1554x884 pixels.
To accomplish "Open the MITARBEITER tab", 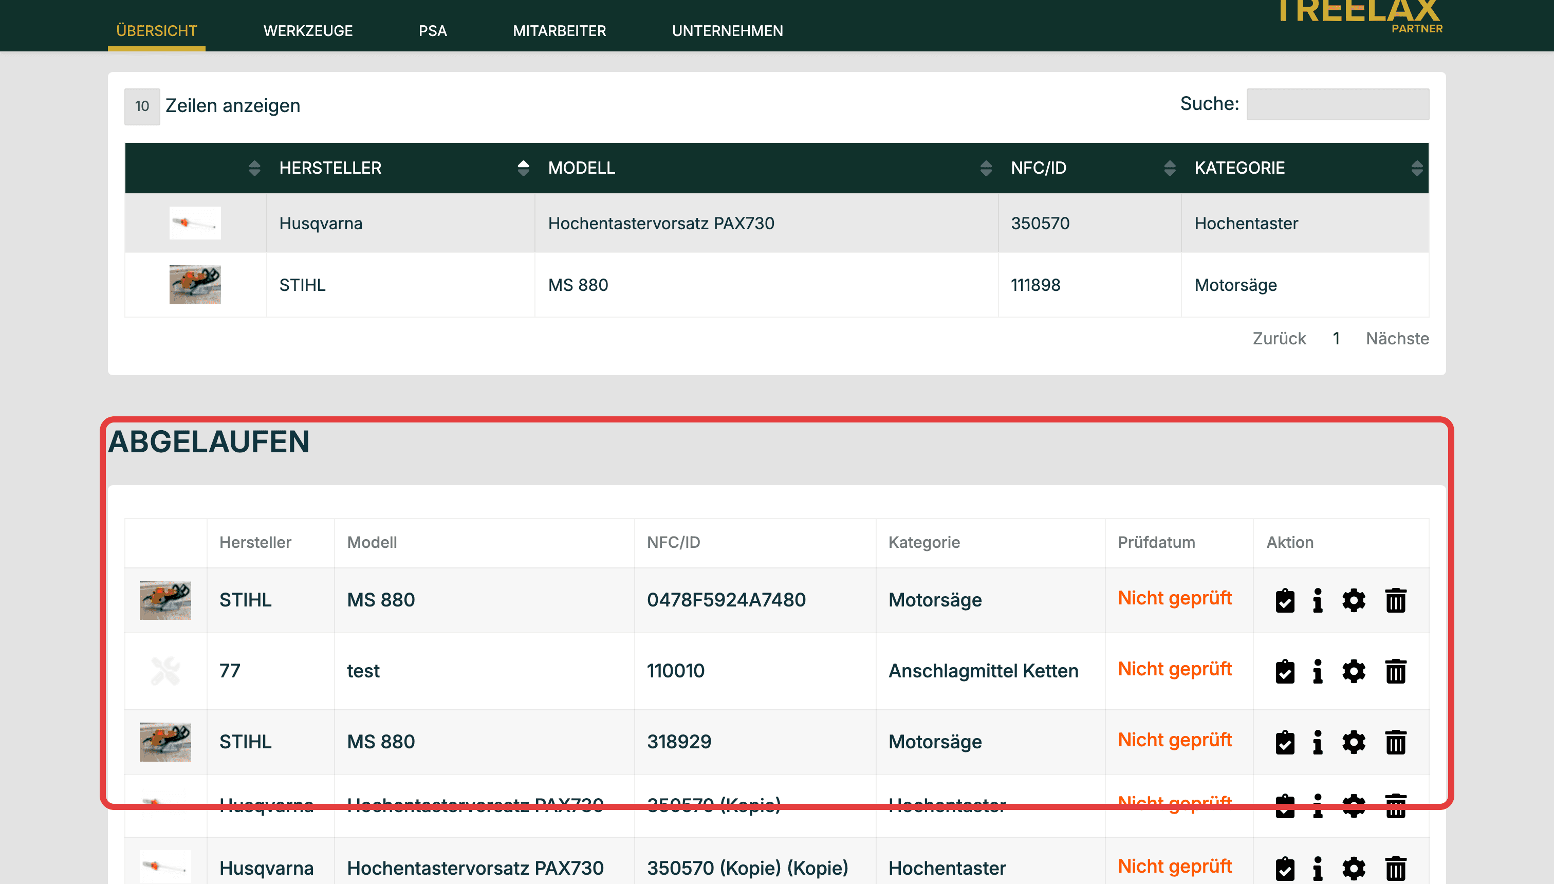I will coord(559,31).
